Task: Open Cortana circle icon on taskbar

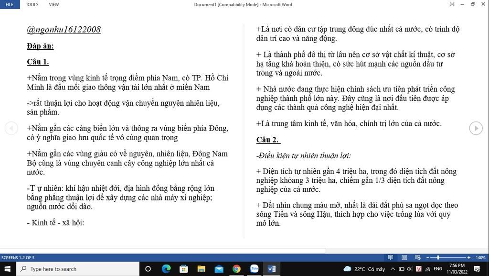Action: click(x=148, y=269)
